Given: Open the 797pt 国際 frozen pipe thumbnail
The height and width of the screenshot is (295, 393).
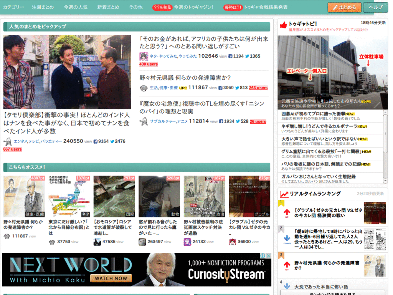Looking at the screenshot, I should point(114,196).
